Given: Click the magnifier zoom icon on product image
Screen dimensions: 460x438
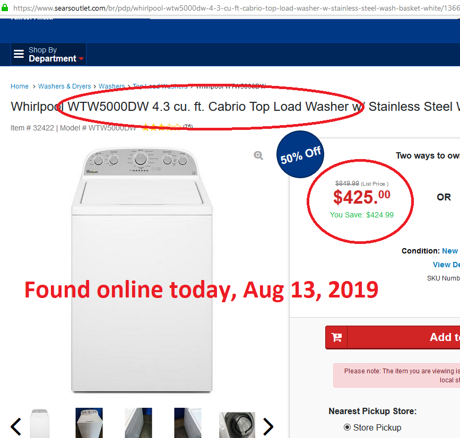Looking at the screenshot, I should click(x=258, y=155).
